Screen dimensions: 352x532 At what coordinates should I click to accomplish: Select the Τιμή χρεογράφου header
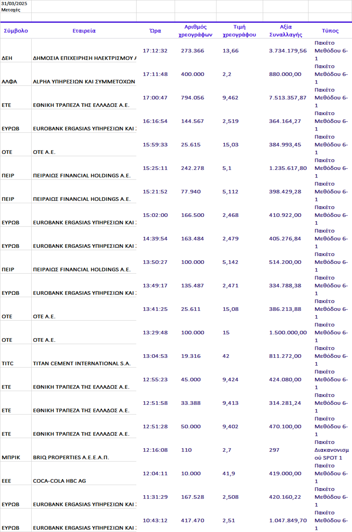pos(239,30)
